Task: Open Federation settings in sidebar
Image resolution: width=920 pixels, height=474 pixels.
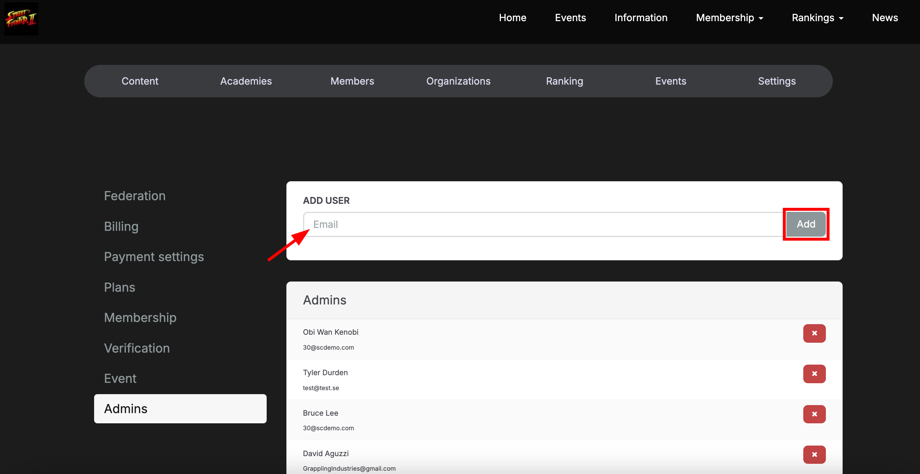Action: [135, 196]
